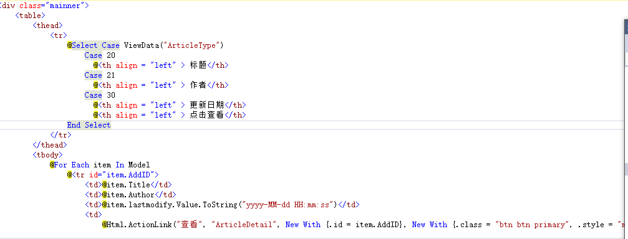Click the opening <tbody> tag
This screenshot has height=239, width=628.
point(47,155)
